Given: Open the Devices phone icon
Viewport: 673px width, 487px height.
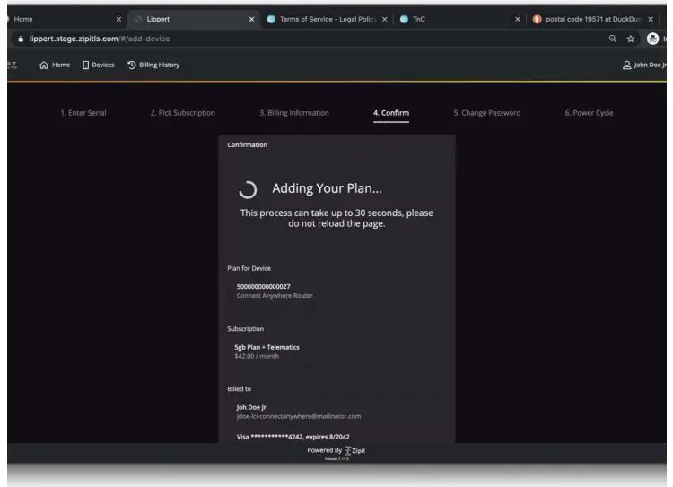Looking at the screenshot, I should coord(87,65).
